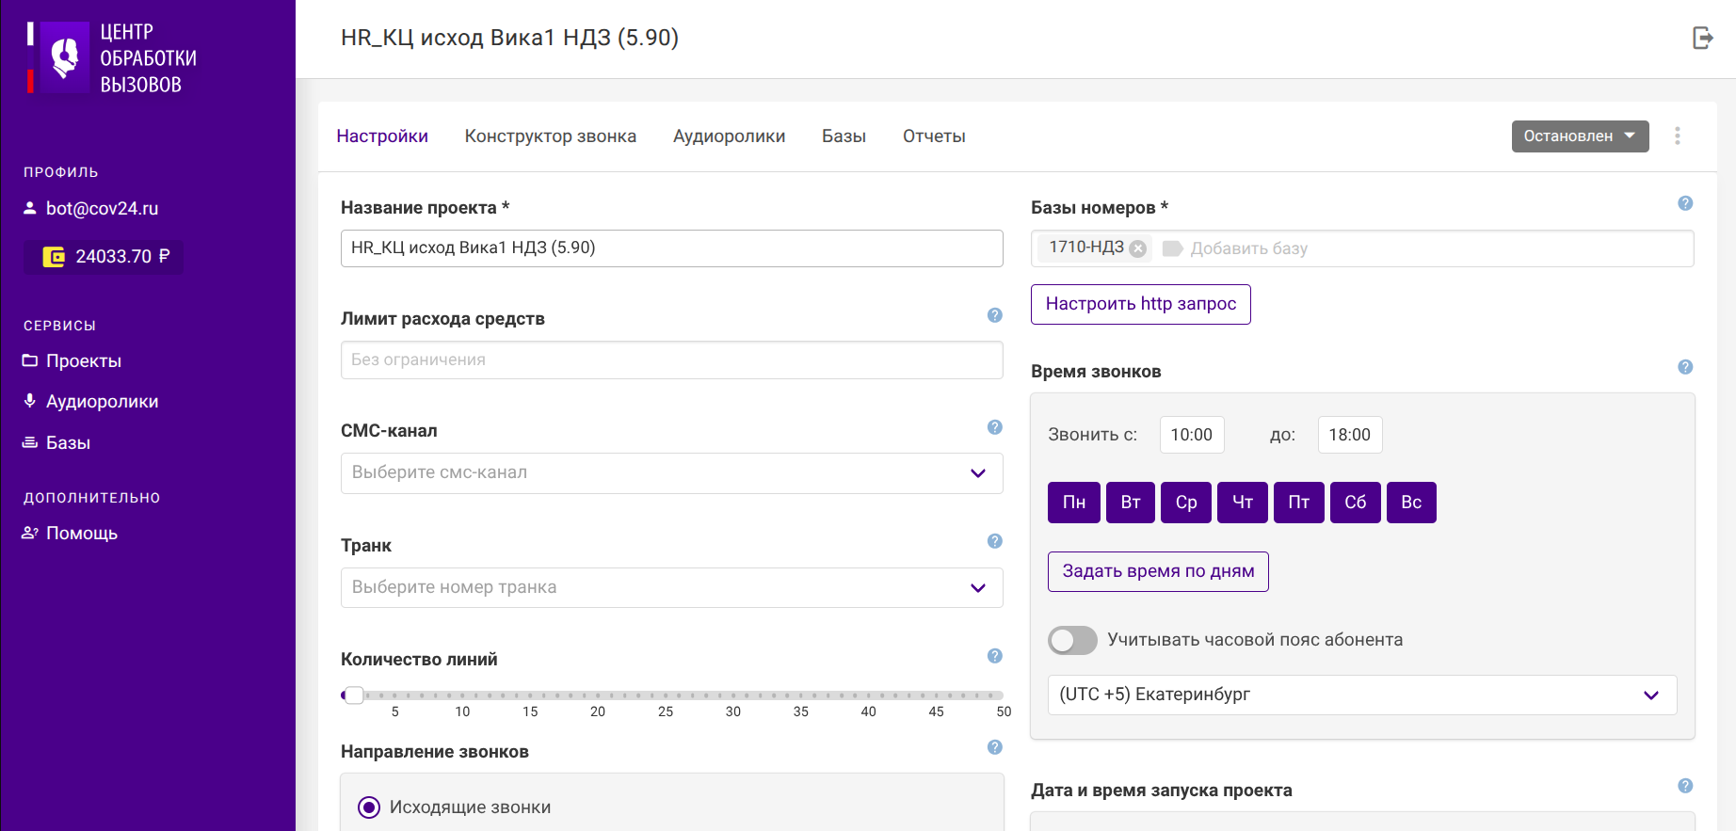Open help for Направление звонков
Screen dimensions: 1736x831
click(994, 747)
